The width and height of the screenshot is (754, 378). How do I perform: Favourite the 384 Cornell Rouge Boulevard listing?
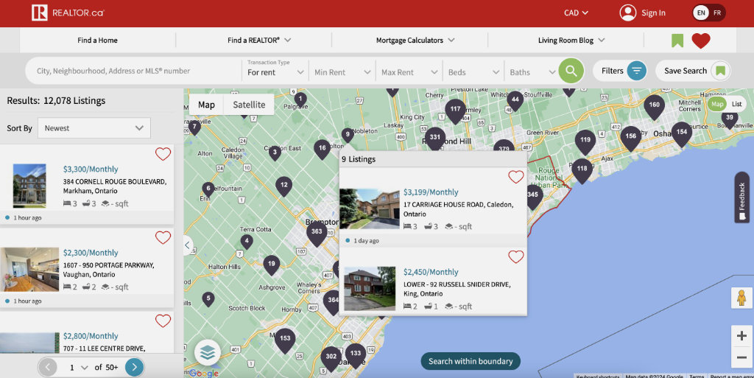tap(163, 154)
